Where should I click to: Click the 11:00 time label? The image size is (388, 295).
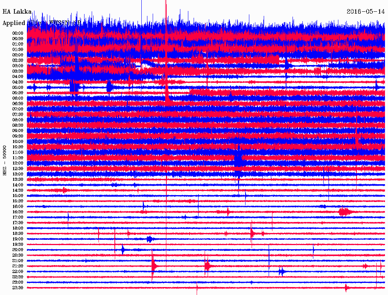click(x=18, y=152)
